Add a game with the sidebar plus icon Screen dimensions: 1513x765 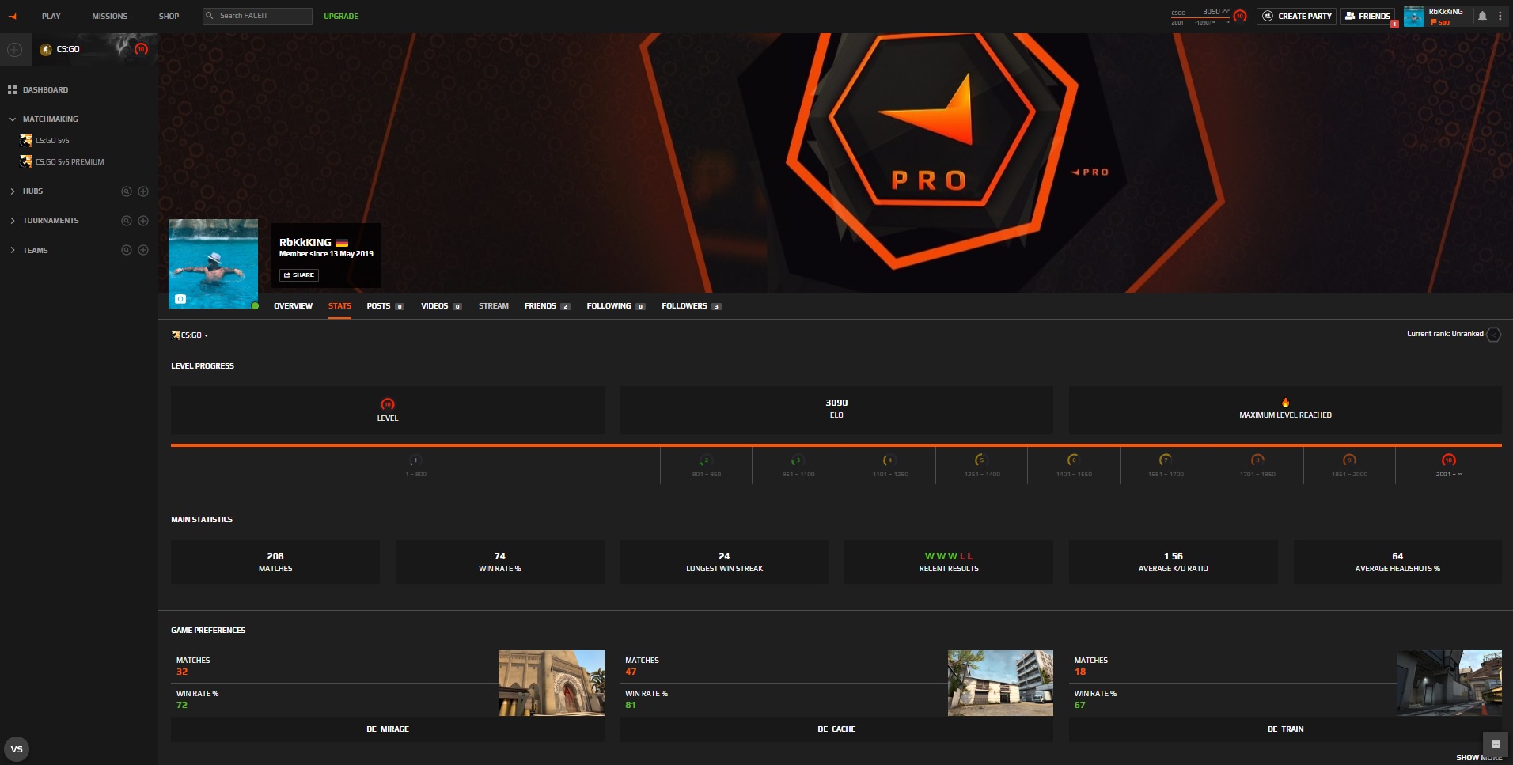[x=14, y=49]
